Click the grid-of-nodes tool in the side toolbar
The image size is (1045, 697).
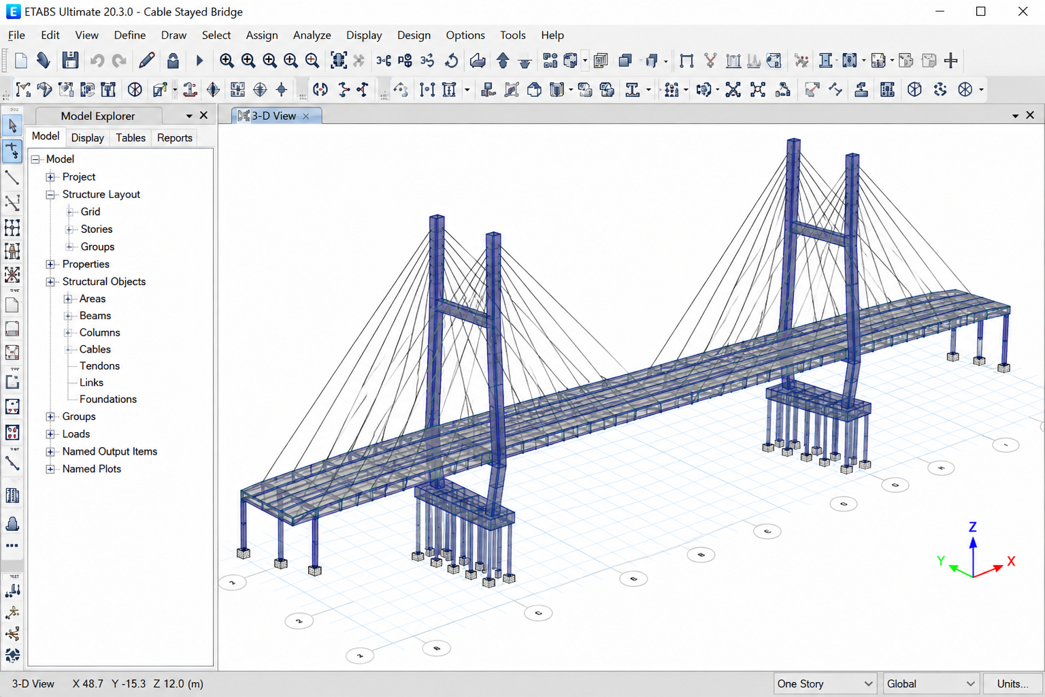click(x=12, y=227)
